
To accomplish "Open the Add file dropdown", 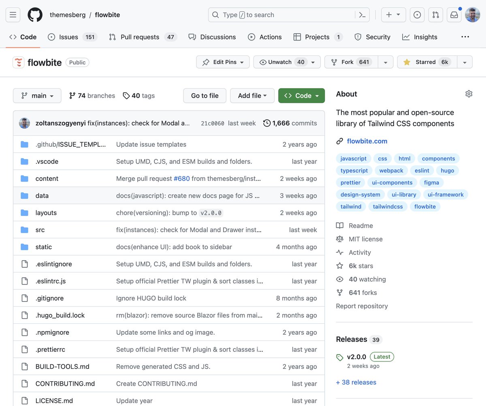I will 252,96.
